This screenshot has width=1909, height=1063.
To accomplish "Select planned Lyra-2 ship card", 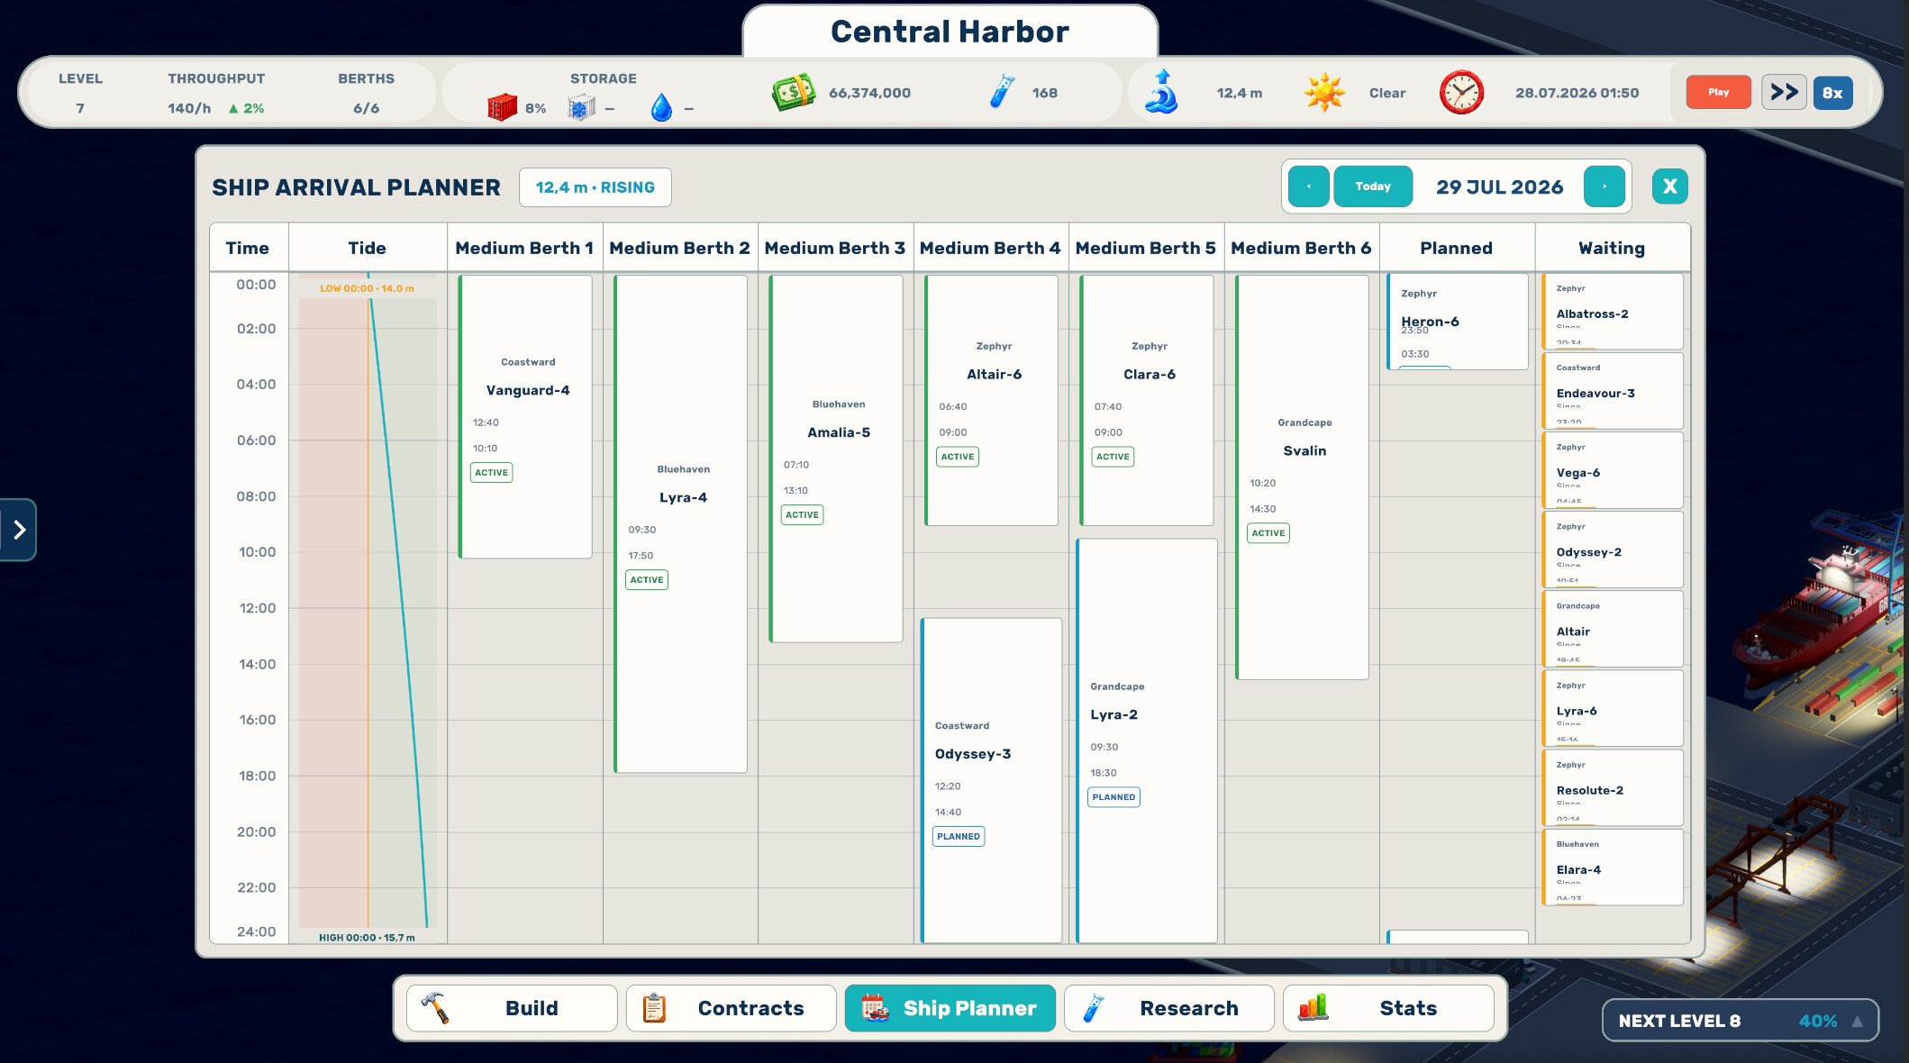I will (1147, 740).
